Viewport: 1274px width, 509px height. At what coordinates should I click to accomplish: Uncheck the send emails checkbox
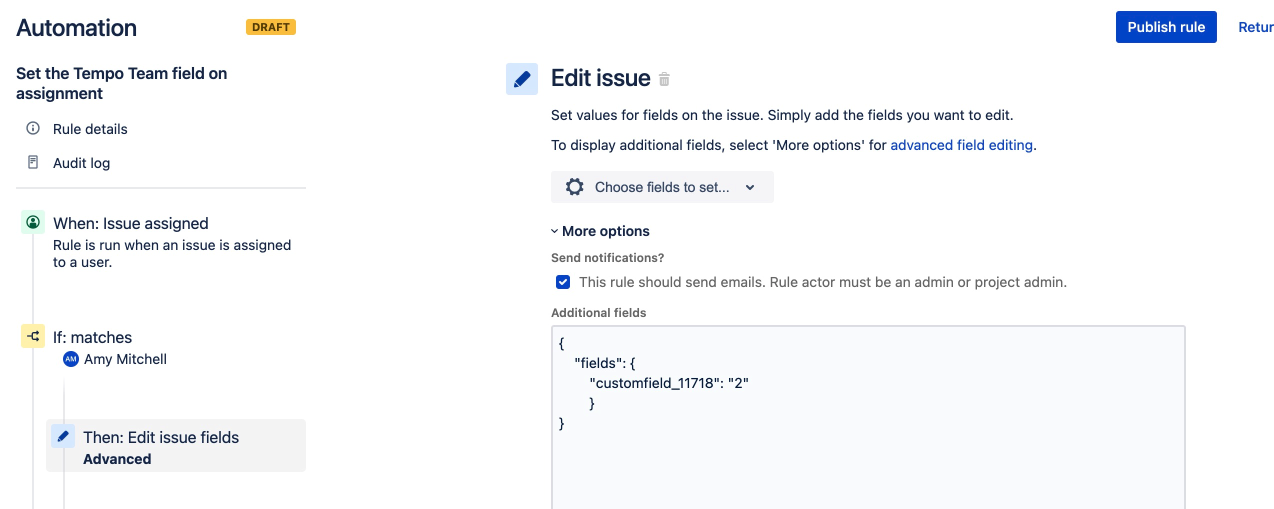tap(563, 282)
